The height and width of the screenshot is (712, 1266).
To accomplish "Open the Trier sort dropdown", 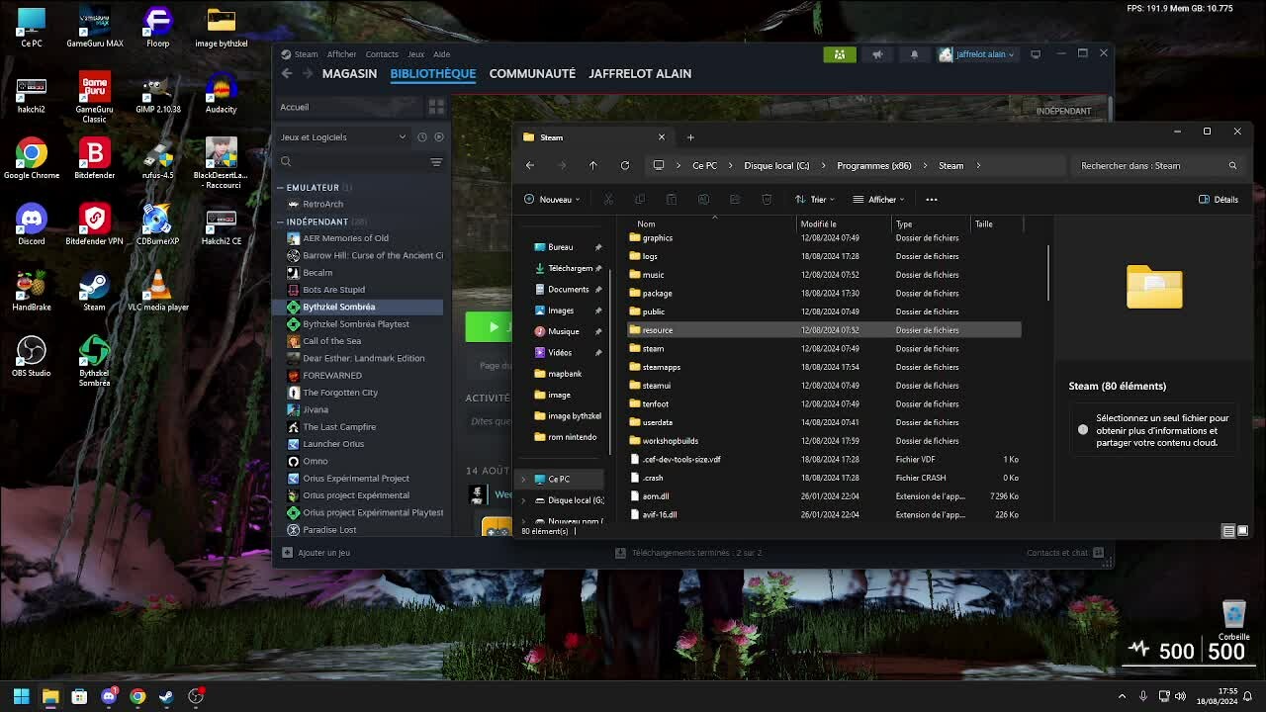I will point(815,199).
